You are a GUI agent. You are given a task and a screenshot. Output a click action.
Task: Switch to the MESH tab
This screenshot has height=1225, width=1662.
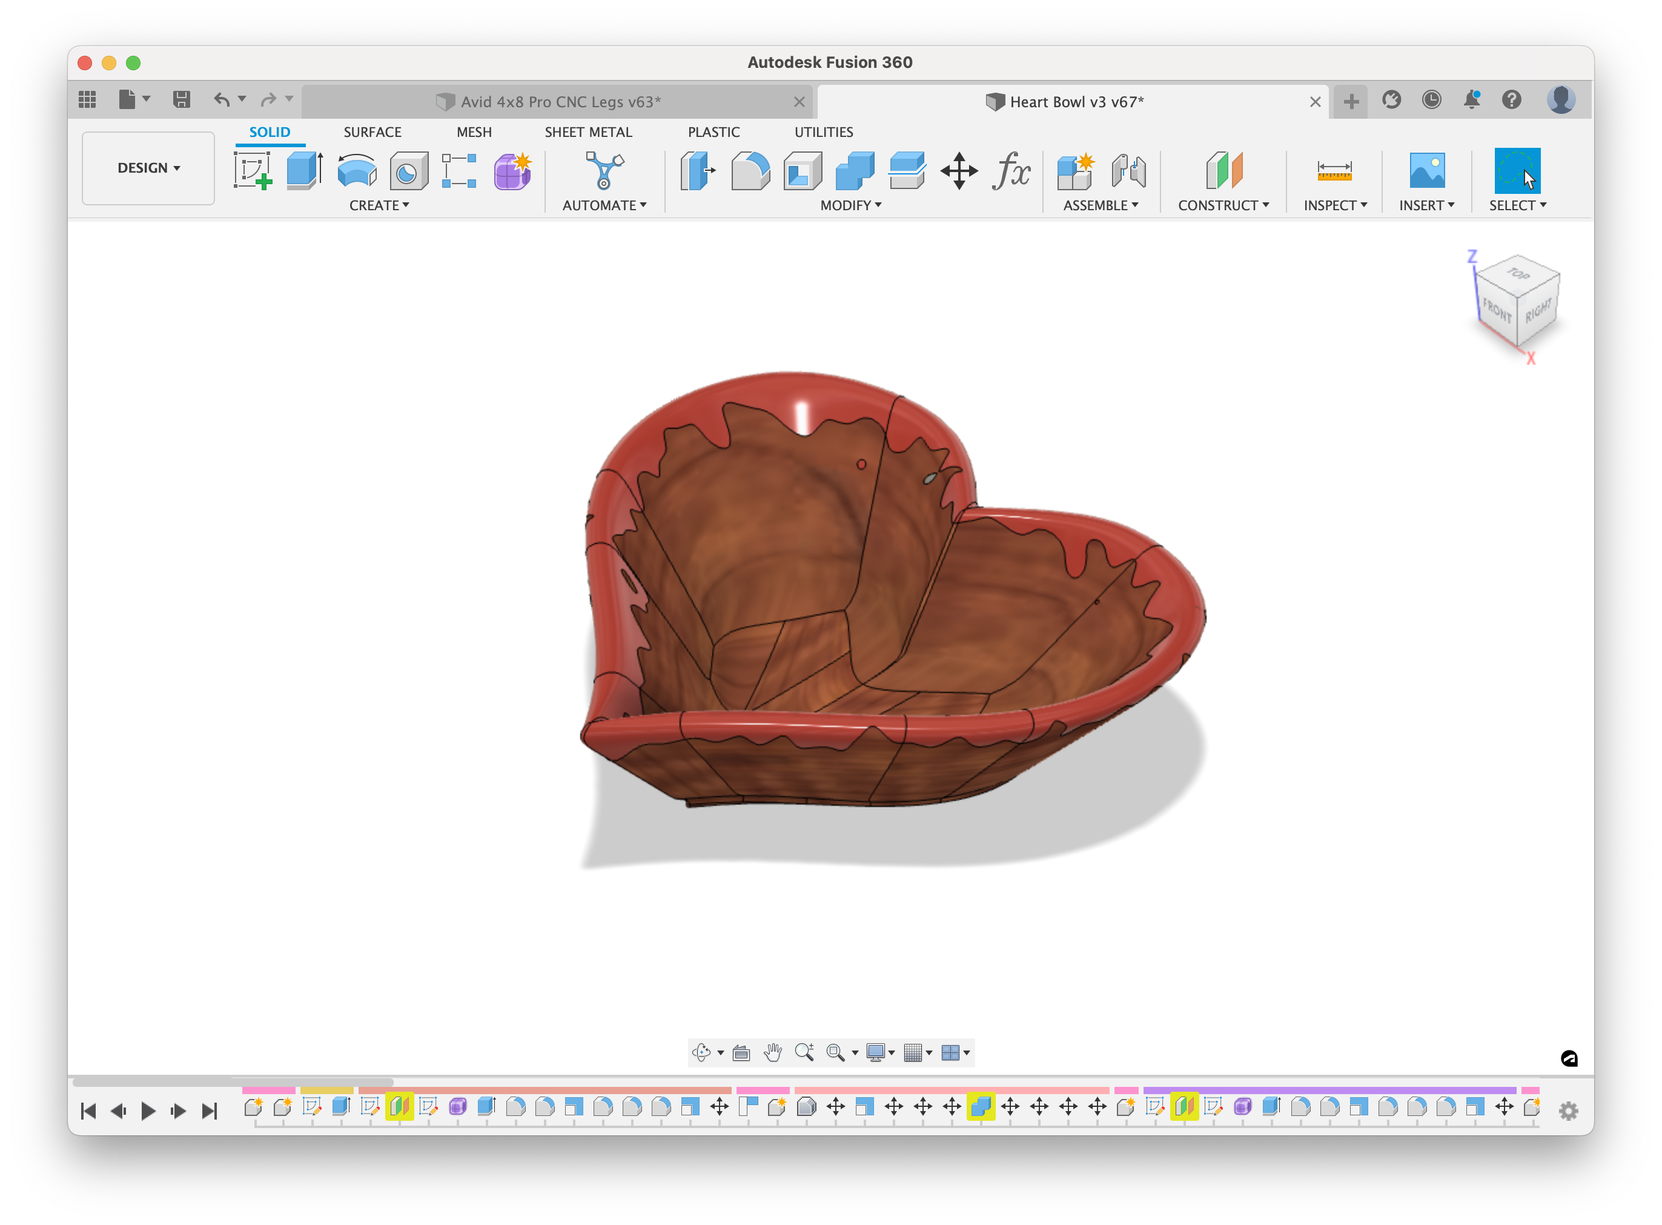pos(474,132)
